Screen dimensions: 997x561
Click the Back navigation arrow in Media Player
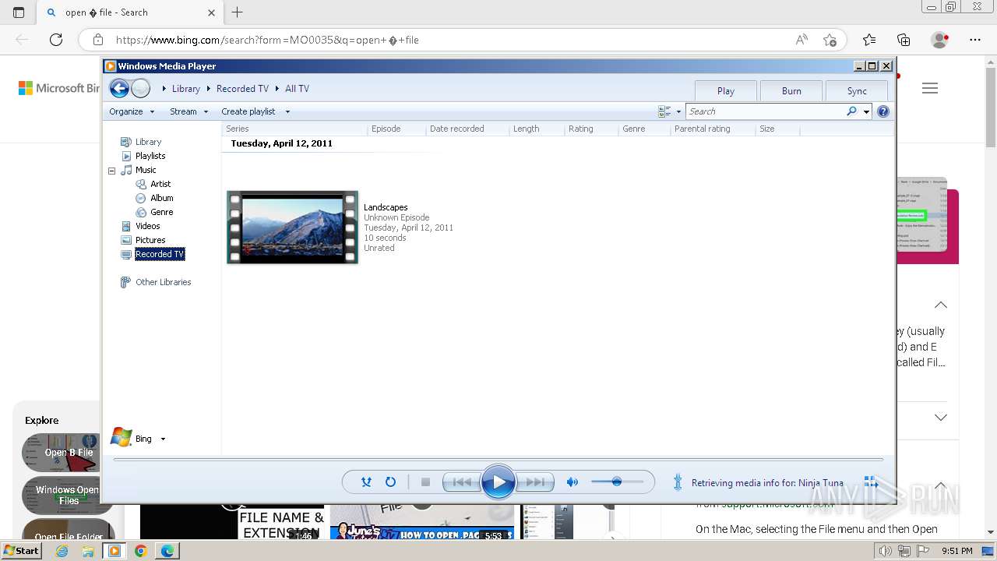point(119,88)
